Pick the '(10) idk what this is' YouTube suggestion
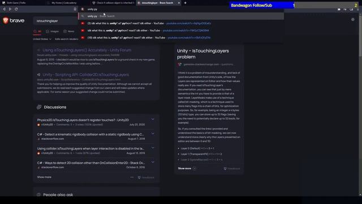Screen dimensions: 362x204 click(181, 38)
